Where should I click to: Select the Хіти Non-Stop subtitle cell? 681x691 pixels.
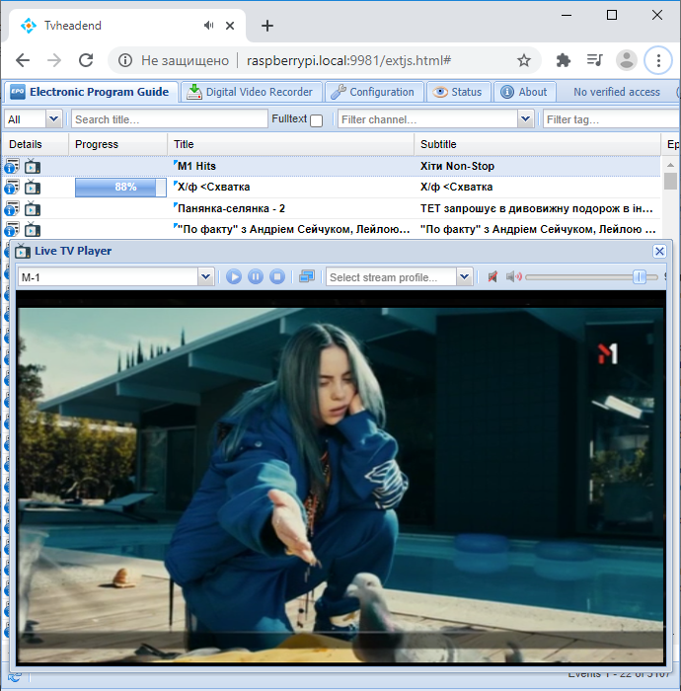(x=538, y=166)
